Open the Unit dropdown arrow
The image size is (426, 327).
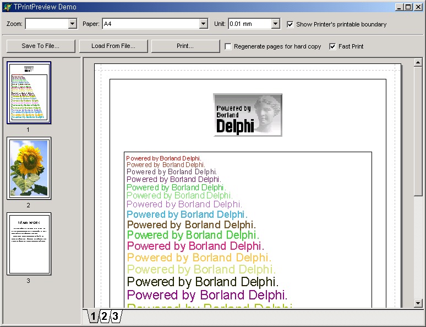[276, 24]
